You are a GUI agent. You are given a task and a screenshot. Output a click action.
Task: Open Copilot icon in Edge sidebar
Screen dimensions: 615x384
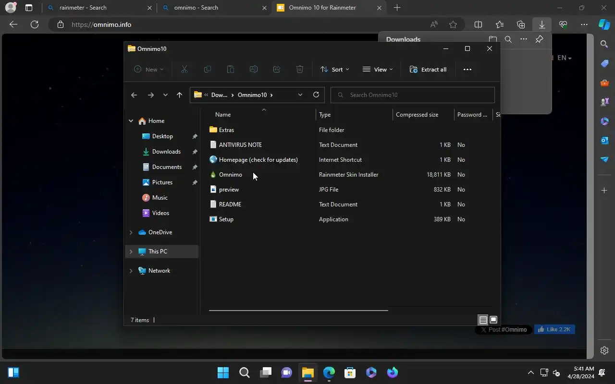click(604, 24)
